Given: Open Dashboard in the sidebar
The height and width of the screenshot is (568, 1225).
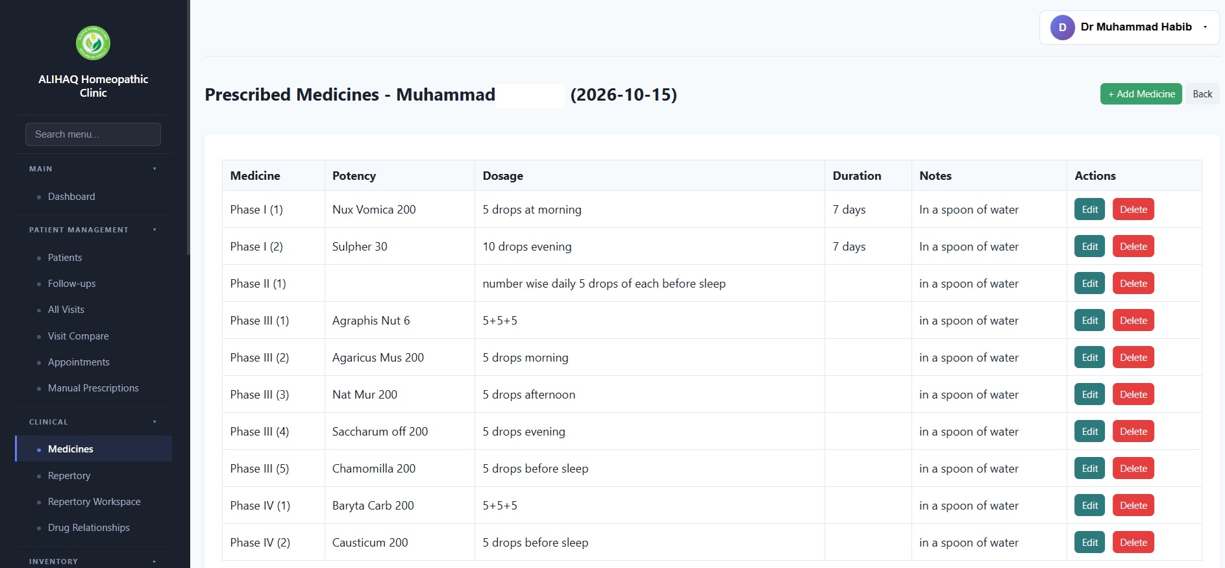Looking at the screenshot, I should (71, 197).
